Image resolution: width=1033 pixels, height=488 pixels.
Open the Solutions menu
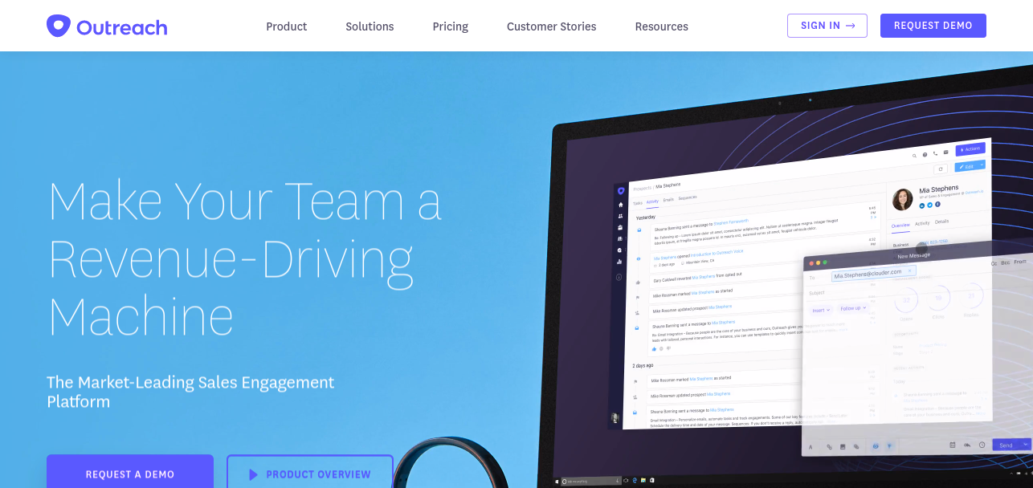370,26
